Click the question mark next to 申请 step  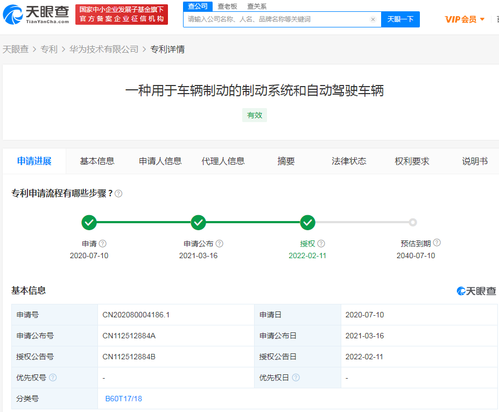[102, 243]
